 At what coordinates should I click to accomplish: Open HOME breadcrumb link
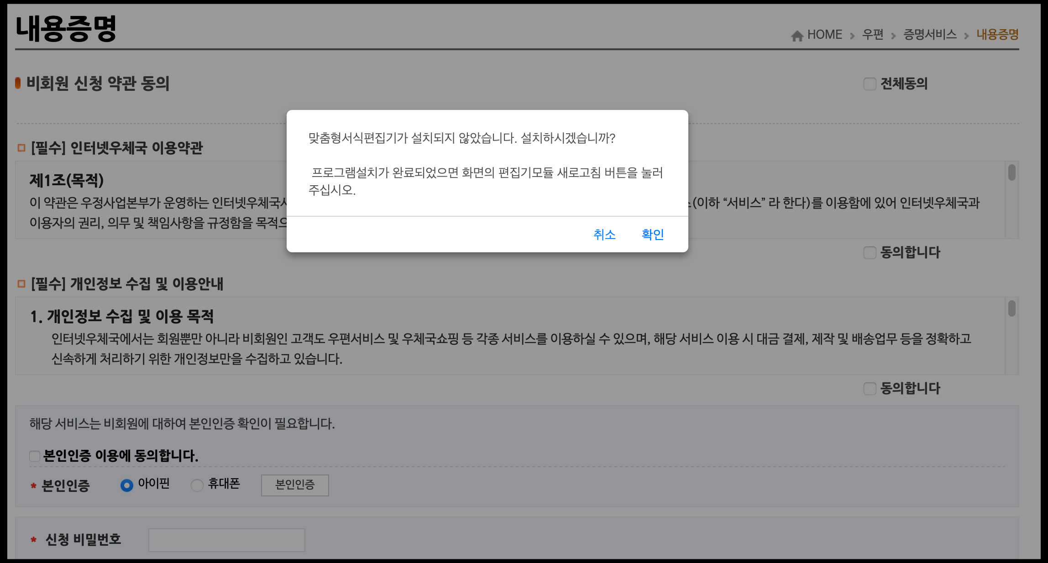[x=824, y=35]
